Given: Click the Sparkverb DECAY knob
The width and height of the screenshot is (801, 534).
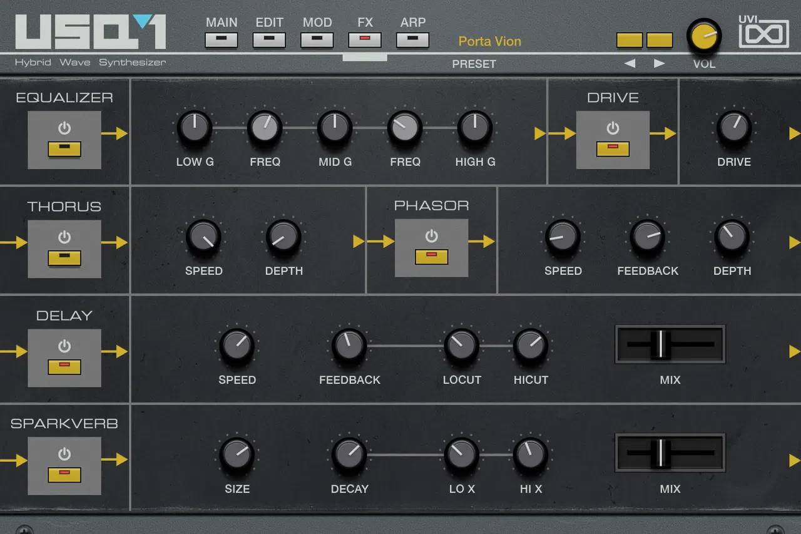Looking at the screenshot, I should pyautogui.click(x=349, y=454).
